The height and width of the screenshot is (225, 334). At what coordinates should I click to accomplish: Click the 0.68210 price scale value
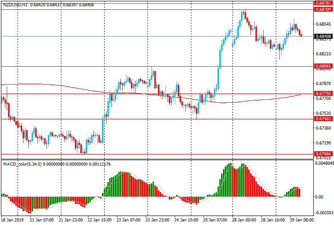323,54
